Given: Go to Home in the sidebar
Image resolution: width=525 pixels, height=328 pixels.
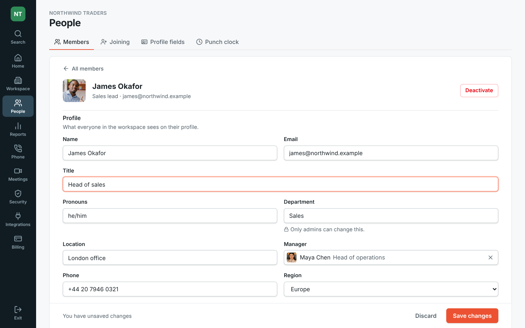Looking at the screenshot, I should [18, 61].
